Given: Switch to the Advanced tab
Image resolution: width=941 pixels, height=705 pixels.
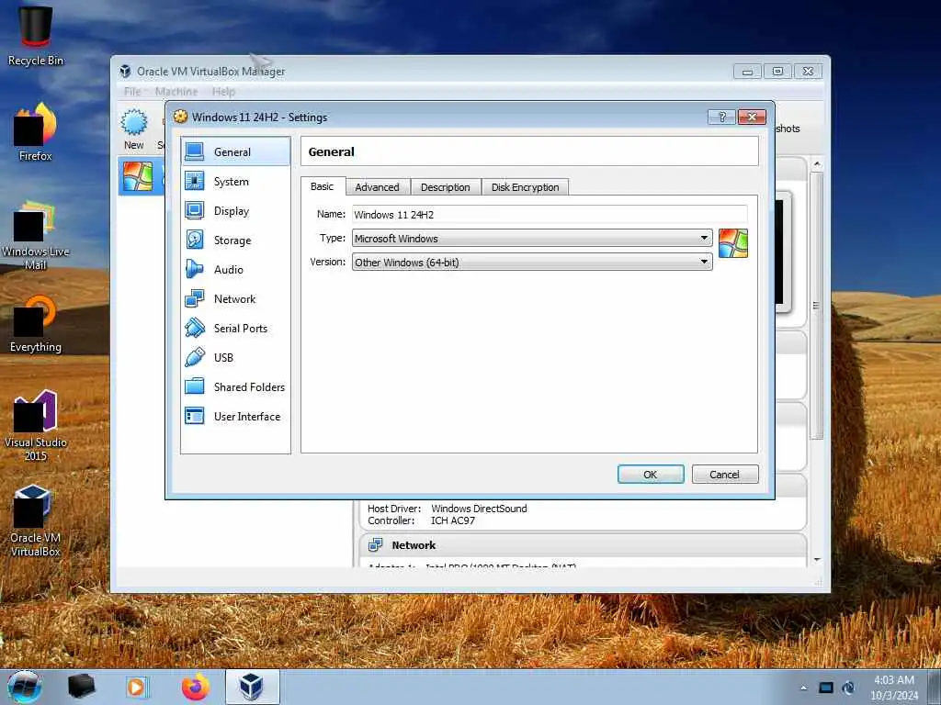Looking at the screenshot, I should tap(377, 187).
